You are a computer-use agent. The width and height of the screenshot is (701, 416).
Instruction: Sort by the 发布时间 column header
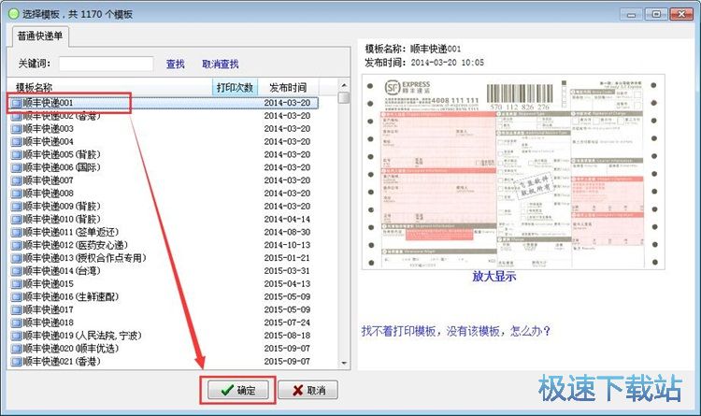point(288,87)
